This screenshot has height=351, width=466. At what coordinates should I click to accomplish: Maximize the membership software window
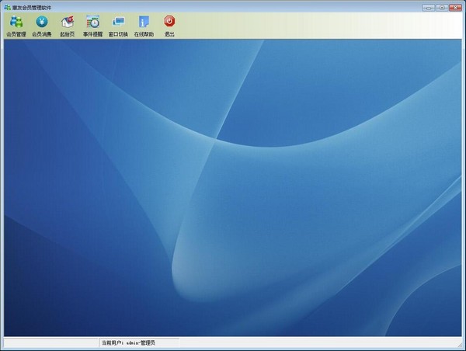click(440, 7)
